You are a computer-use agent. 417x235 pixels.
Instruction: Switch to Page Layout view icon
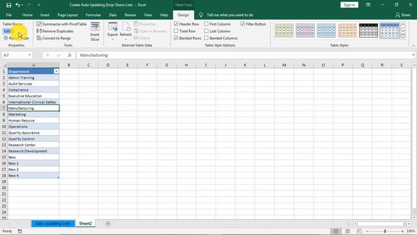[x=347, y=231]
